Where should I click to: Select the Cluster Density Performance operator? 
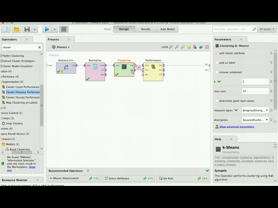click(23, 97)
